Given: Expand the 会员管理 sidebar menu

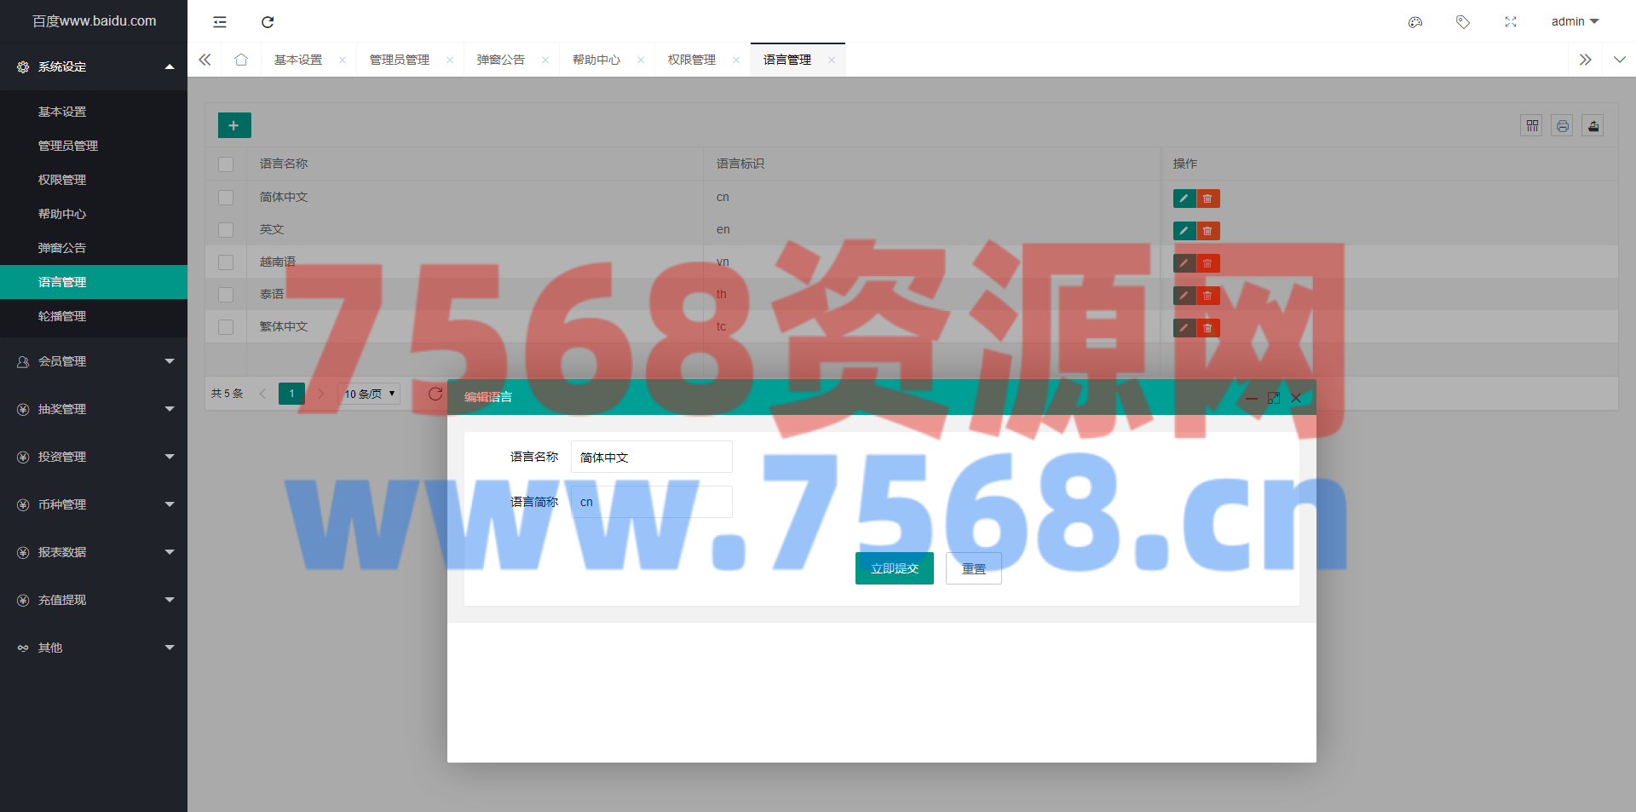Looking at the screenshot, I should 94,361.
